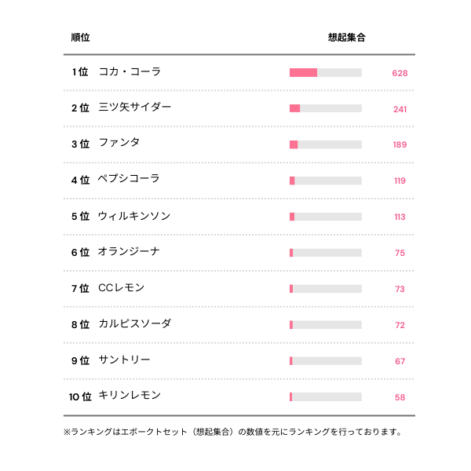The width and height of the screenshot is (471, 471).
Task: Click the ウィルキンソン brand text
Action: (133, 216)
